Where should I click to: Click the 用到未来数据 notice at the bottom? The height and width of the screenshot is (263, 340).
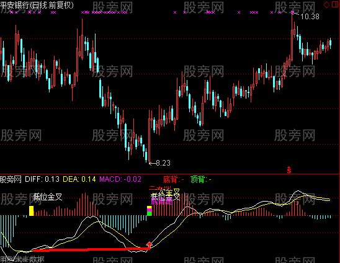point(22,259)
